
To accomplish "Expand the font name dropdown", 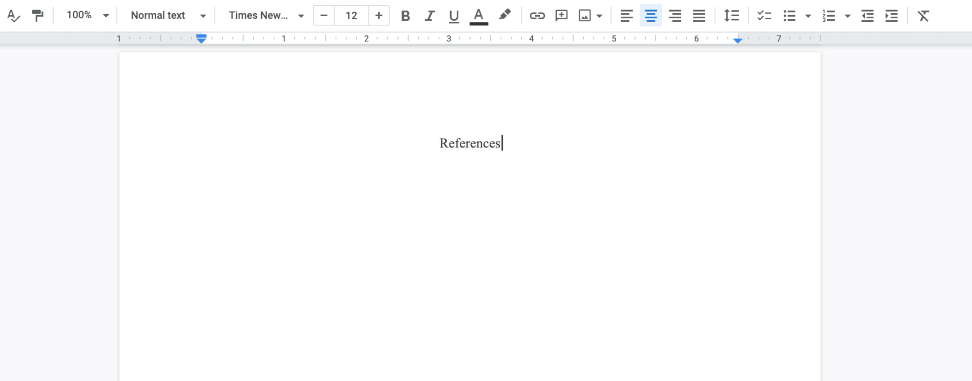I will (x=301, y=16).
